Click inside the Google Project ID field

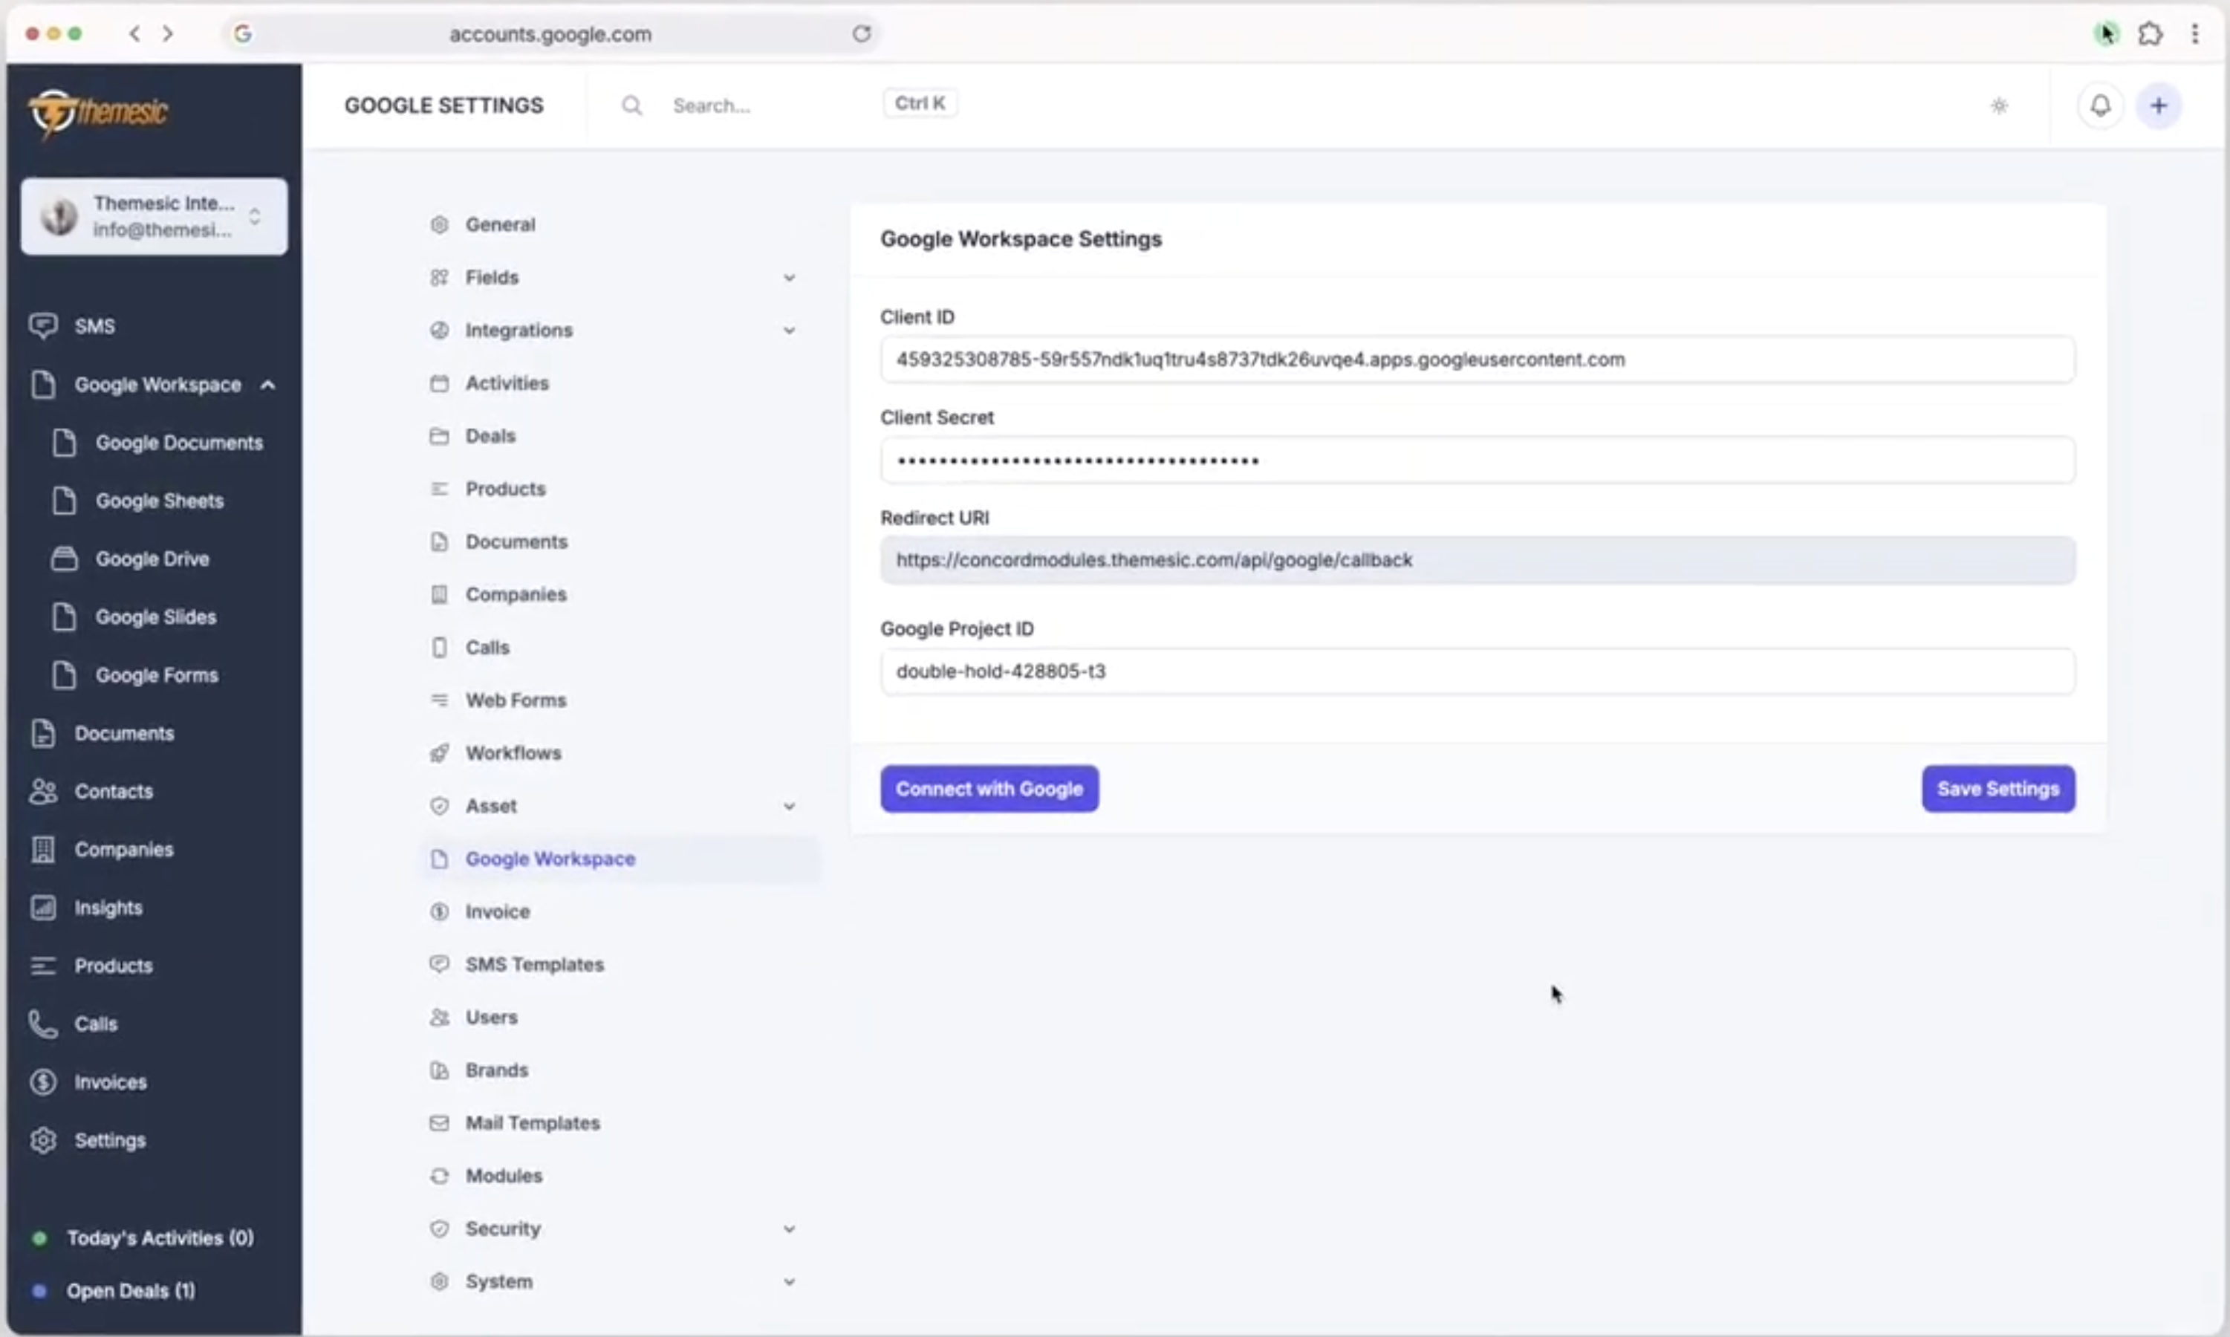(x=1476, y=670)
